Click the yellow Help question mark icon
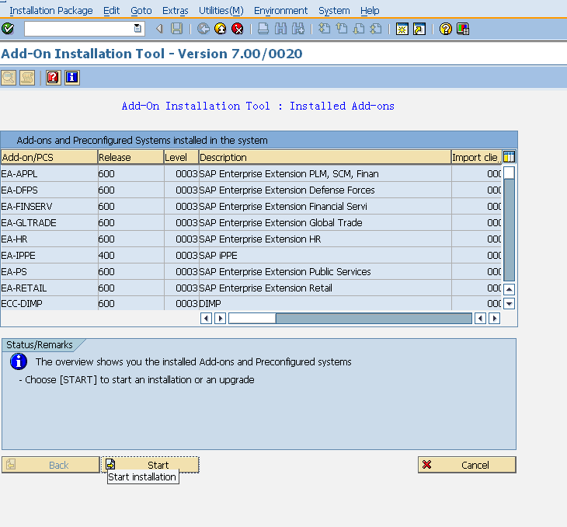 pos(446,29)
